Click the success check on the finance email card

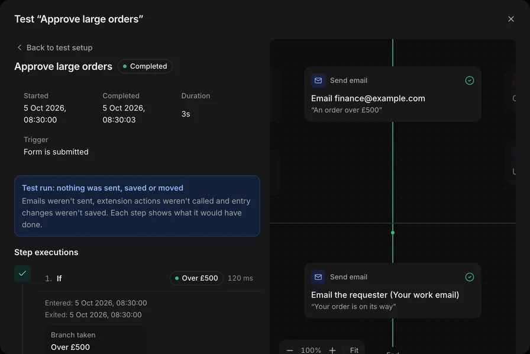[470, 81]
